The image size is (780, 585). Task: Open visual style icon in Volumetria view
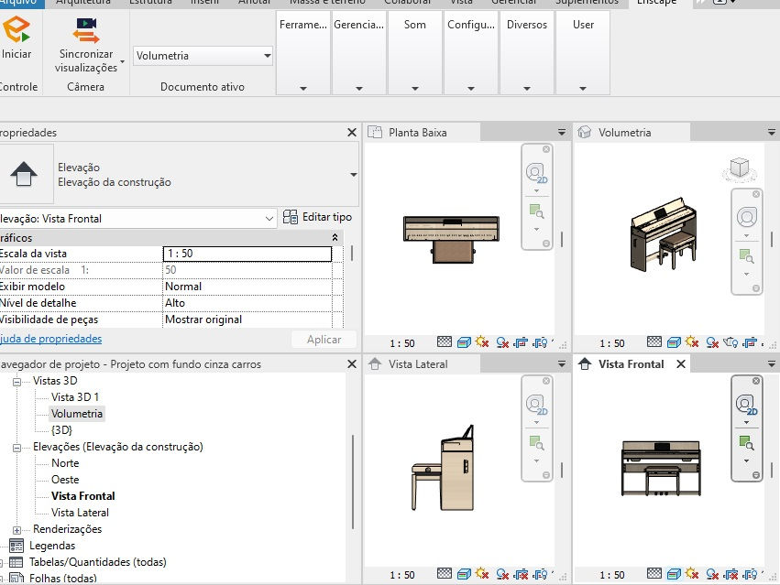tap(674, 342)
